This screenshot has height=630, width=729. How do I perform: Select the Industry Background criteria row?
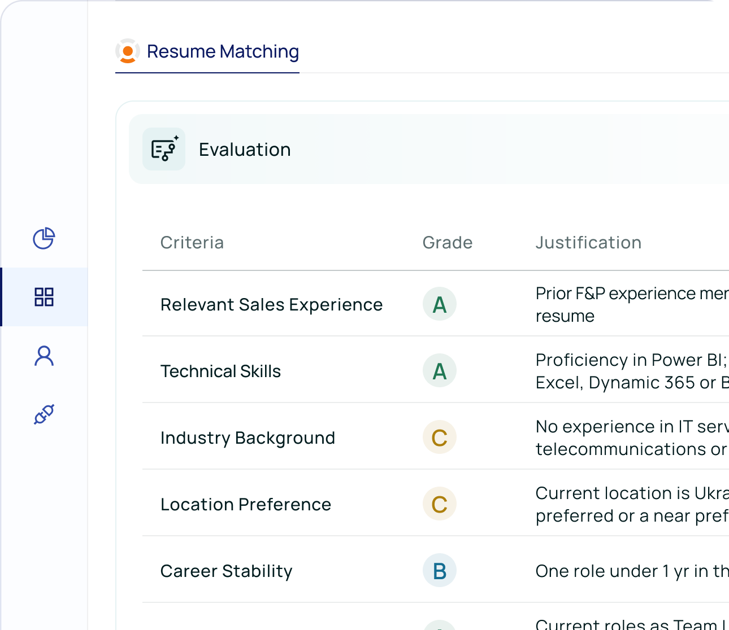coord(248,438)
